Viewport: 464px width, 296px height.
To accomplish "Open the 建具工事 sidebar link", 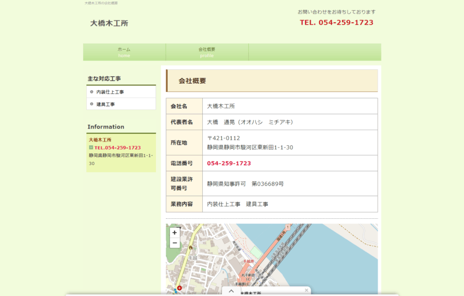I will tap(106, 104).
